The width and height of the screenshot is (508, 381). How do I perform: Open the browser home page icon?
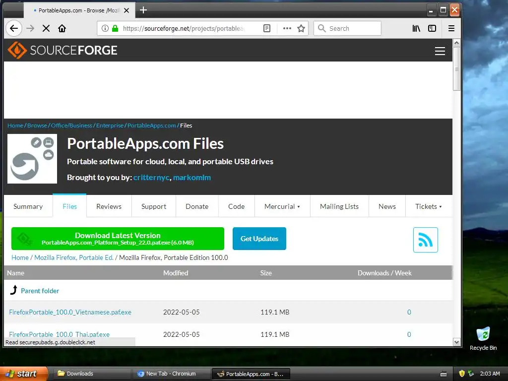coord(62,28)
